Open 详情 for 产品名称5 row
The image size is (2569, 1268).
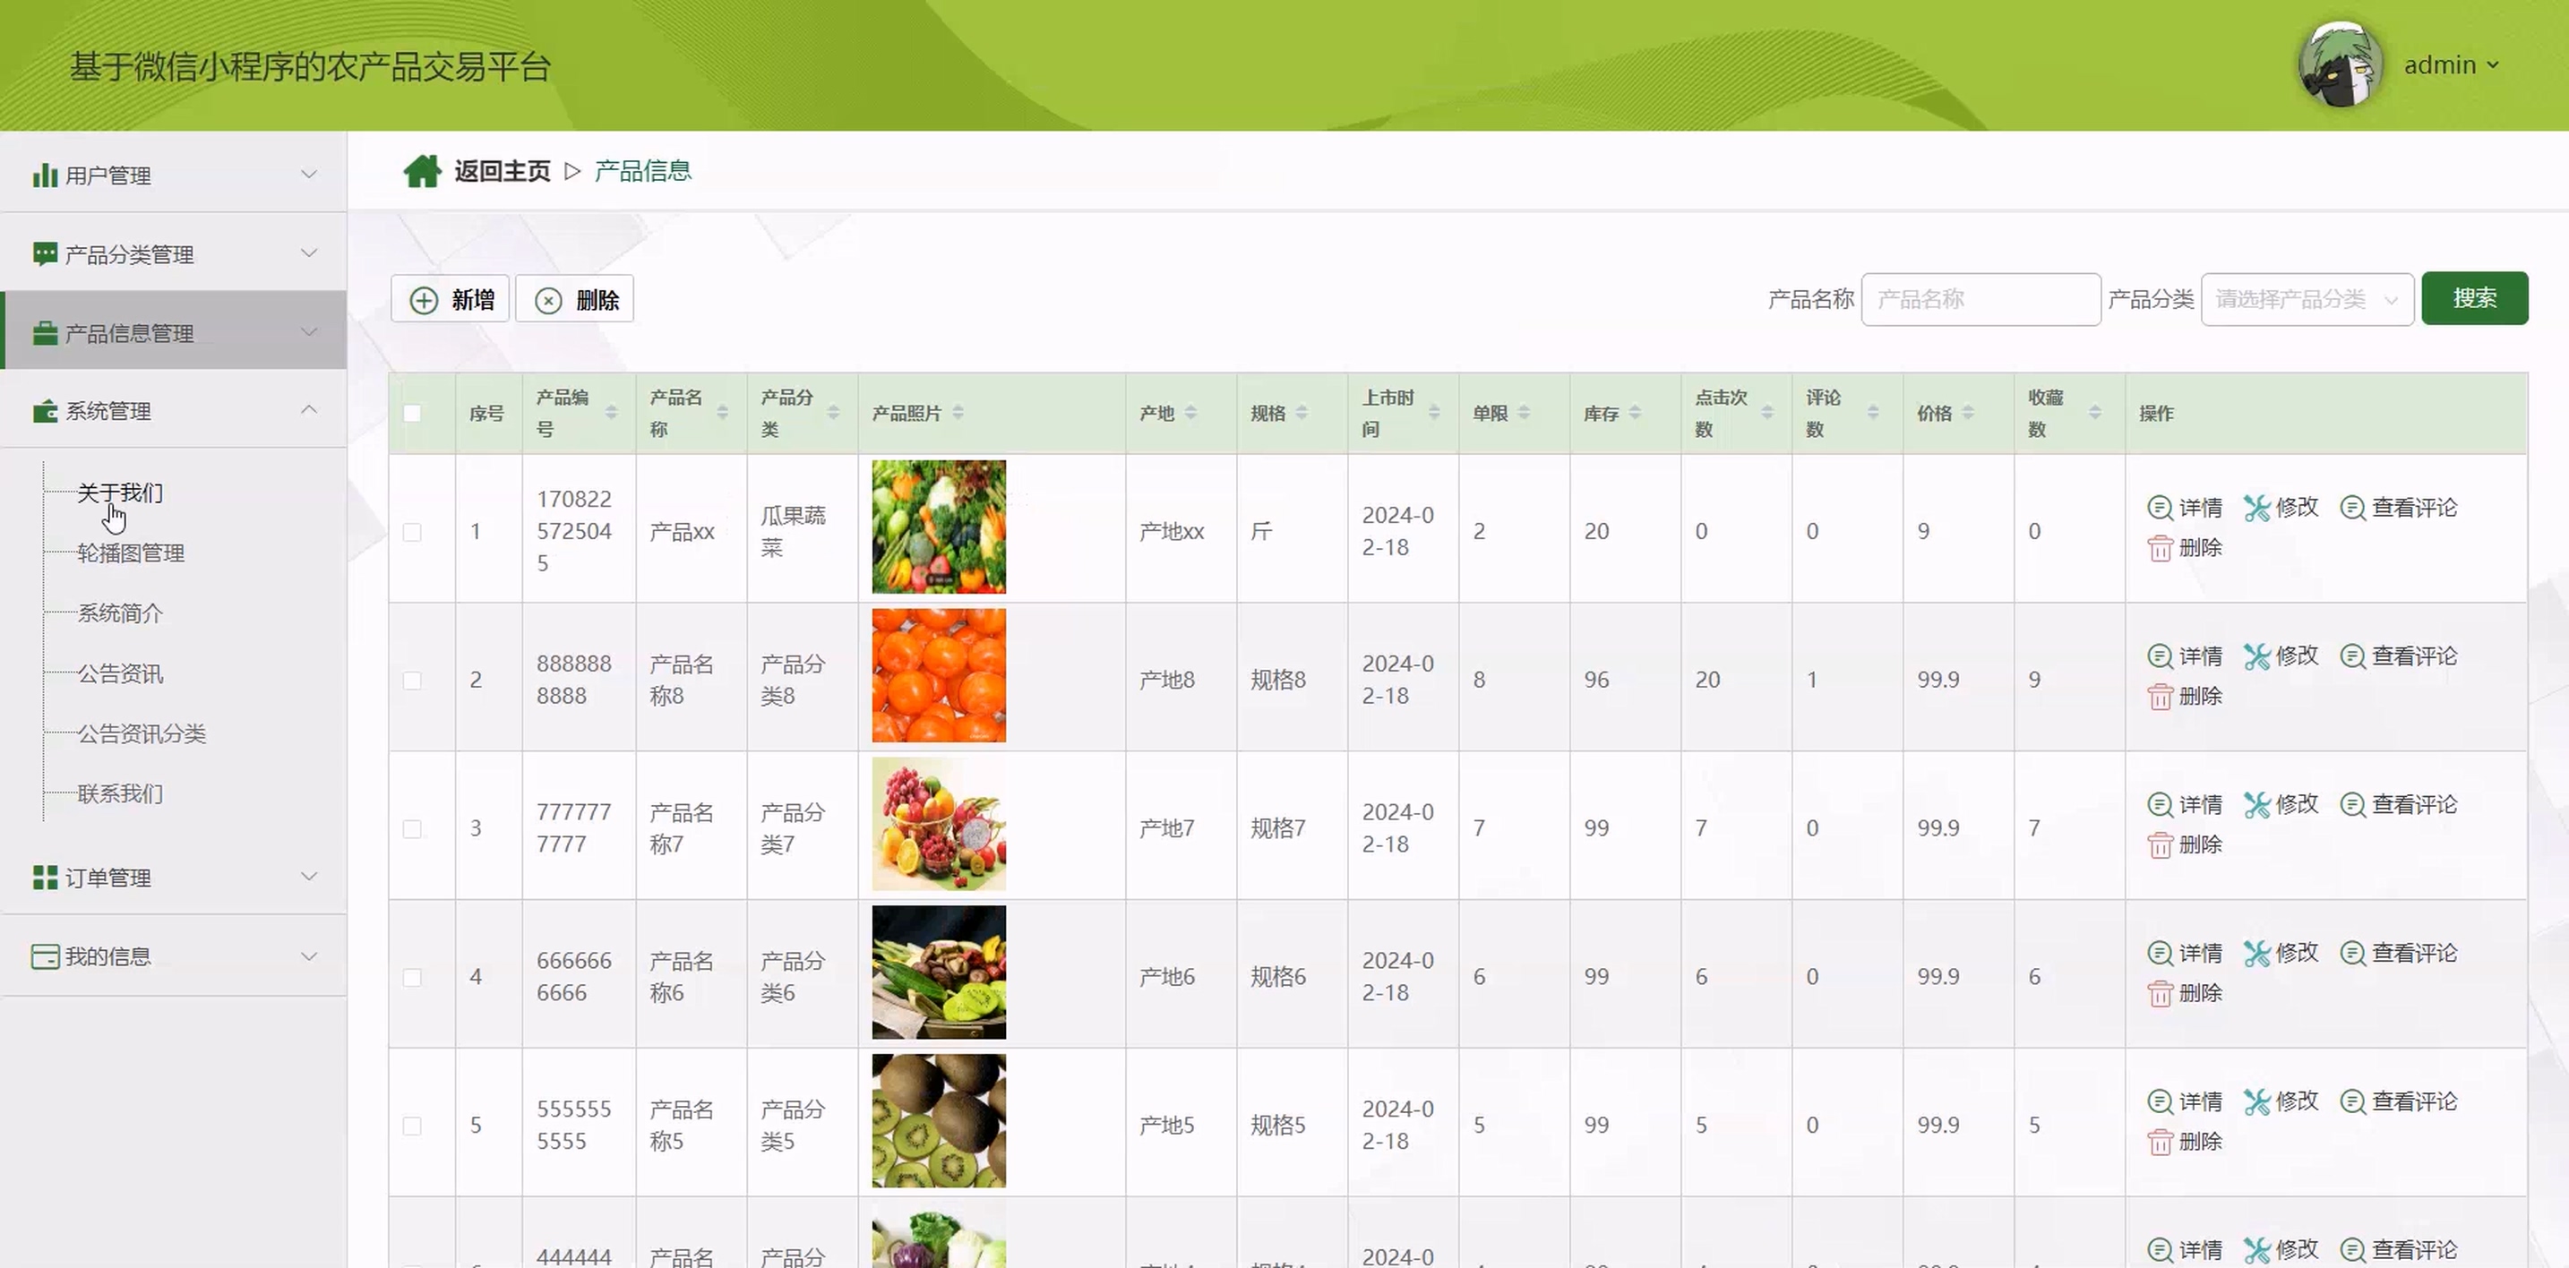click(2185, 1101)
